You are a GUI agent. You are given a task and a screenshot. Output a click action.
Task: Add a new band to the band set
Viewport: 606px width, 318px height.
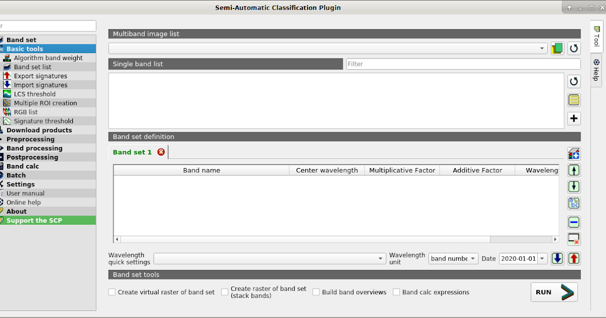tap(574, 118)
